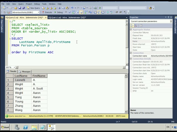177x132 pixels.
Task: Open the Tools menu
Action: tap(44, 4)
